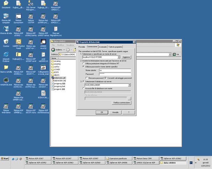Image resolution: width=212 pixels, height=169 pixels.
Task: Click the Aggiorna button
Action: coord(126,57)
